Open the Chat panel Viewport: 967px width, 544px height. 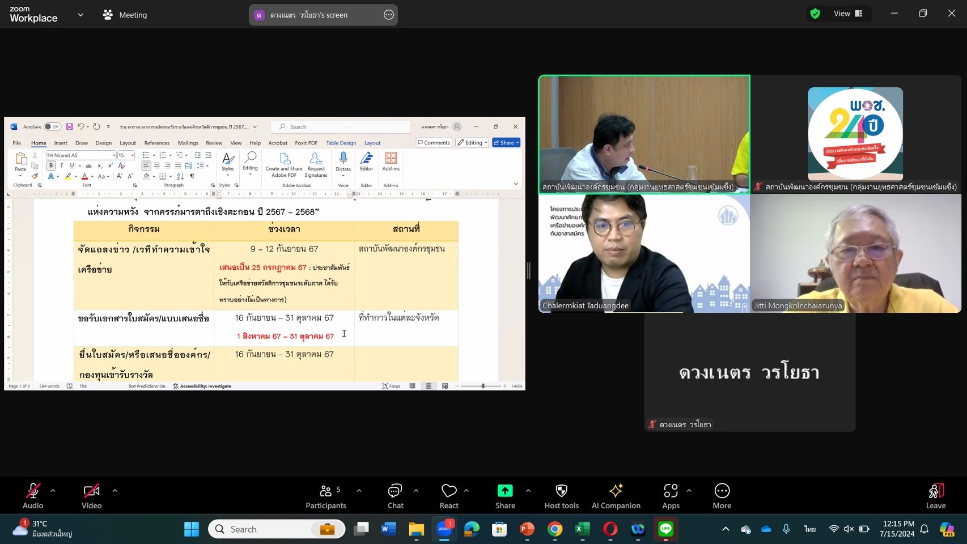(x=395, y=496)
